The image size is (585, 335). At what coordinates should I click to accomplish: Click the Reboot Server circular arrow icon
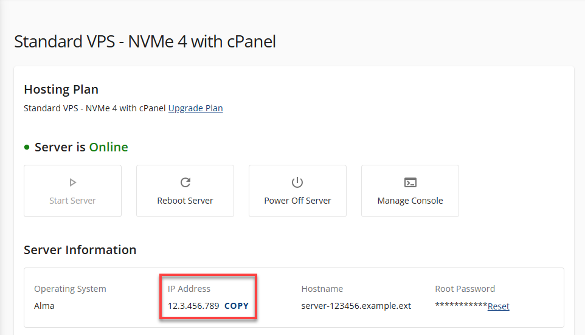pyautogui.click(x=185, y=182)
